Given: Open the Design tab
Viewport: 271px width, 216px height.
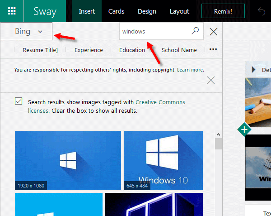Looking at the screenshot, I should coord(147,11).
